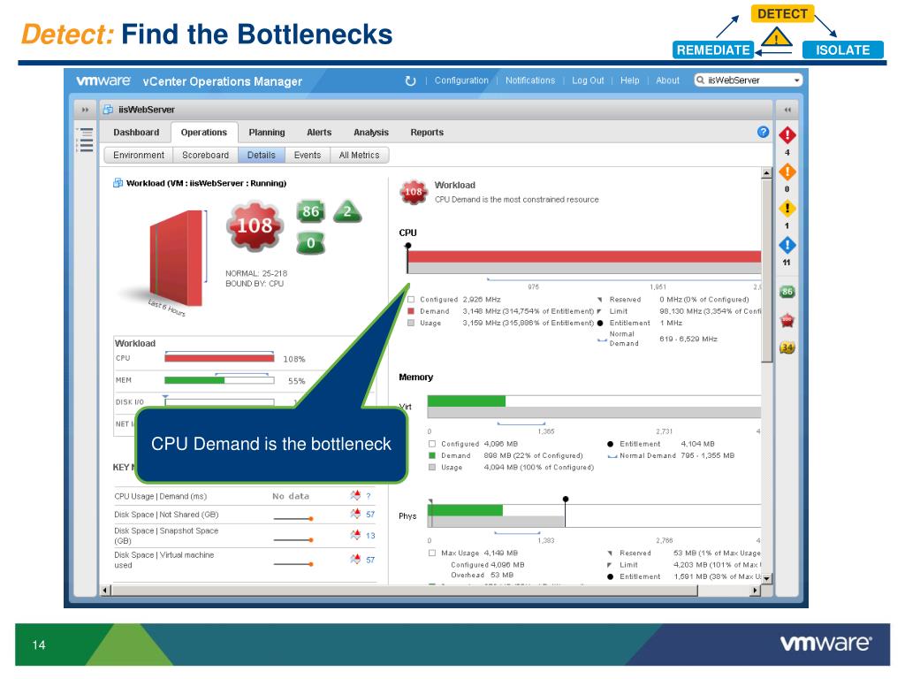
Task: Collapse the right alerts pane arrows
Action: coord(787,110)
